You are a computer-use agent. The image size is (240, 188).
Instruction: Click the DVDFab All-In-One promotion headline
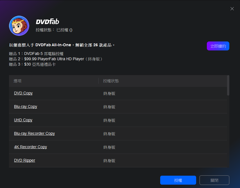[x=62, y=45]
